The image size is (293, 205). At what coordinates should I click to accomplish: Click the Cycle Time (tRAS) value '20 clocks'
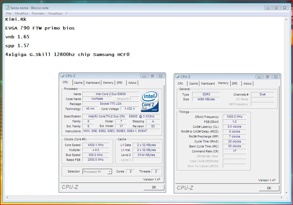(x=235, y=141)
